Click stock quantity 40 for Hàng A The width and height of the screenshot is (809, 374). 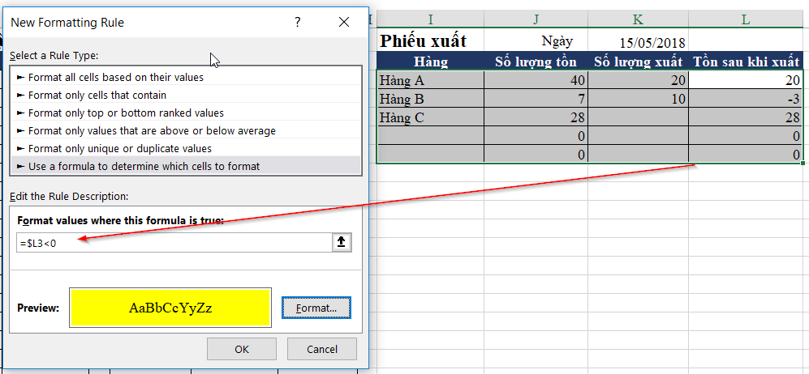(536, 80)
